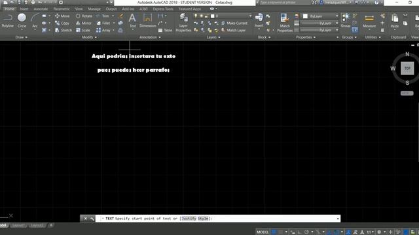The image size is (419, 235).
Task: Expand command line history arrow
Action: [x=338, y=219]
